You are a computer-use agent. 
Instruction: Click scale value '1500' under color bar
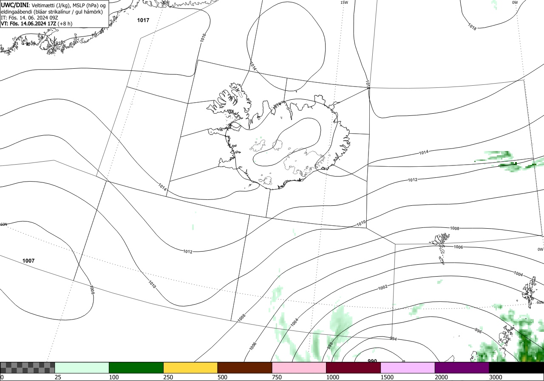coord(387,377)
